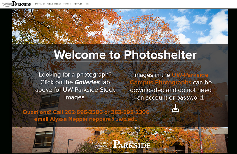Image resolution: width=237 pixels, height=154 pixels.
Task: Open the Search menu item
Action: [67, 4]
